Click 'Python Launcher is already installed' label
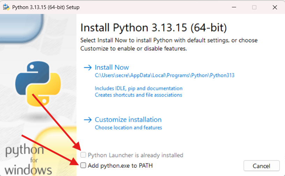285x176 pixels. click(x=136, y=155)
